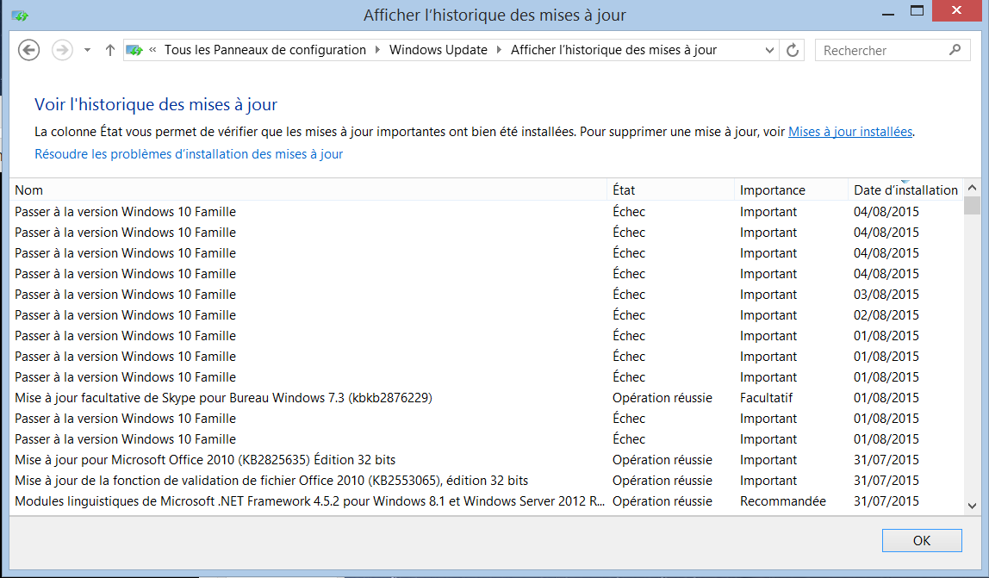This screenshot has width=989, height=578.
Task: Open the recent locations dropdown arrow
Action: click(x=88, y=50)
